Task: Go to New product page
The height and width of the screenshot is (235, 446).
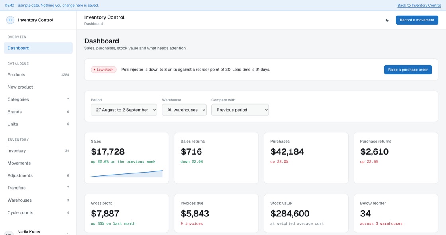Action: (38, 87)
